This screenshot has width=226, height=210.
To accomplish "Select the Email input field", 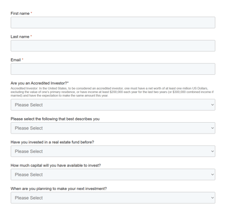I will [113, 69].
